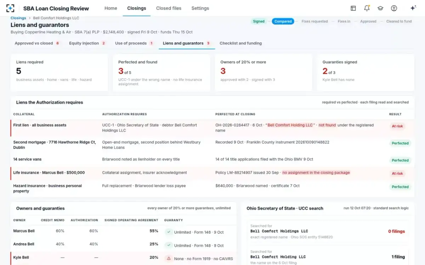Open the Guaranties signed summary card
The width and height of the screenshot is (425, 265).
365,72
